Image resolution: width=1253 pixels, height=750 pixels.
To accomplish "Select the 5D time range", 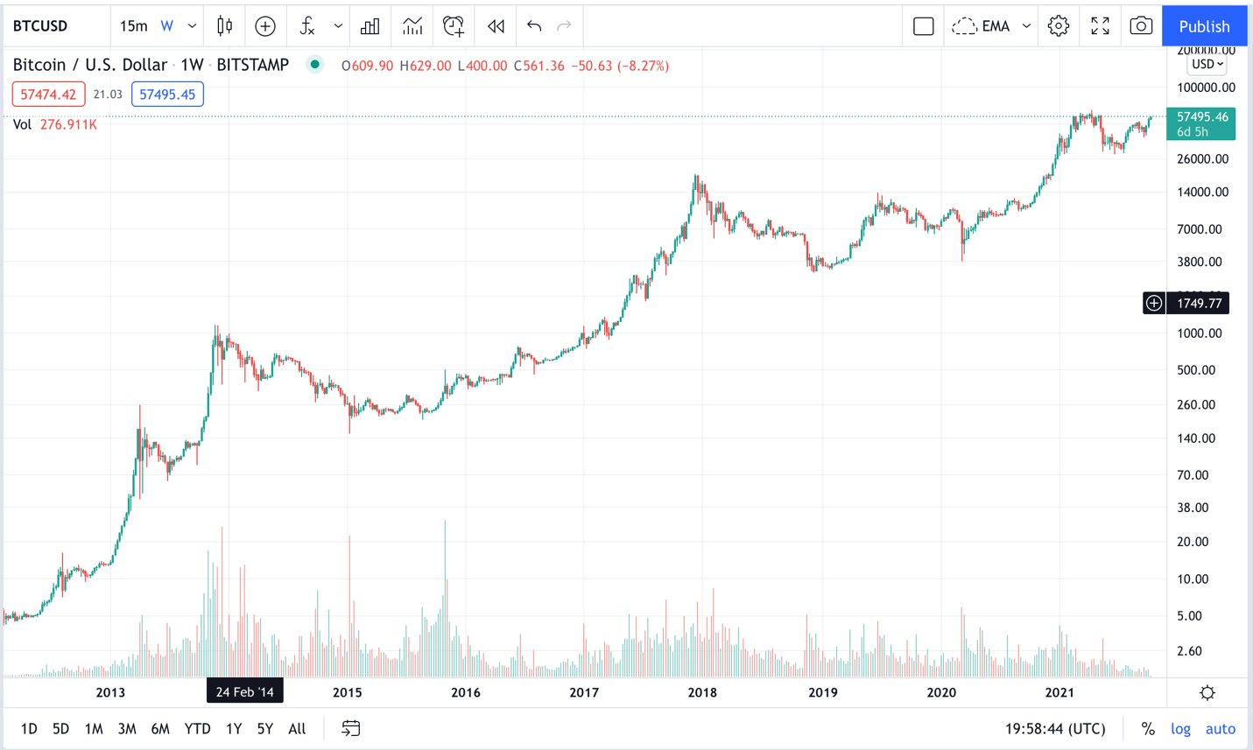I will (x=60, y=728).
